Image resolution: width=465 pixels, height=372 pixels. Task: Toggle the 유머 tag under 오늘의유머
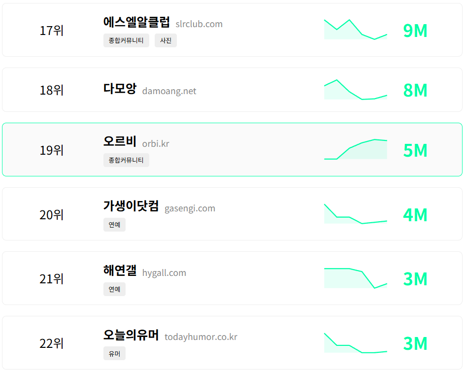coord(114,353)
